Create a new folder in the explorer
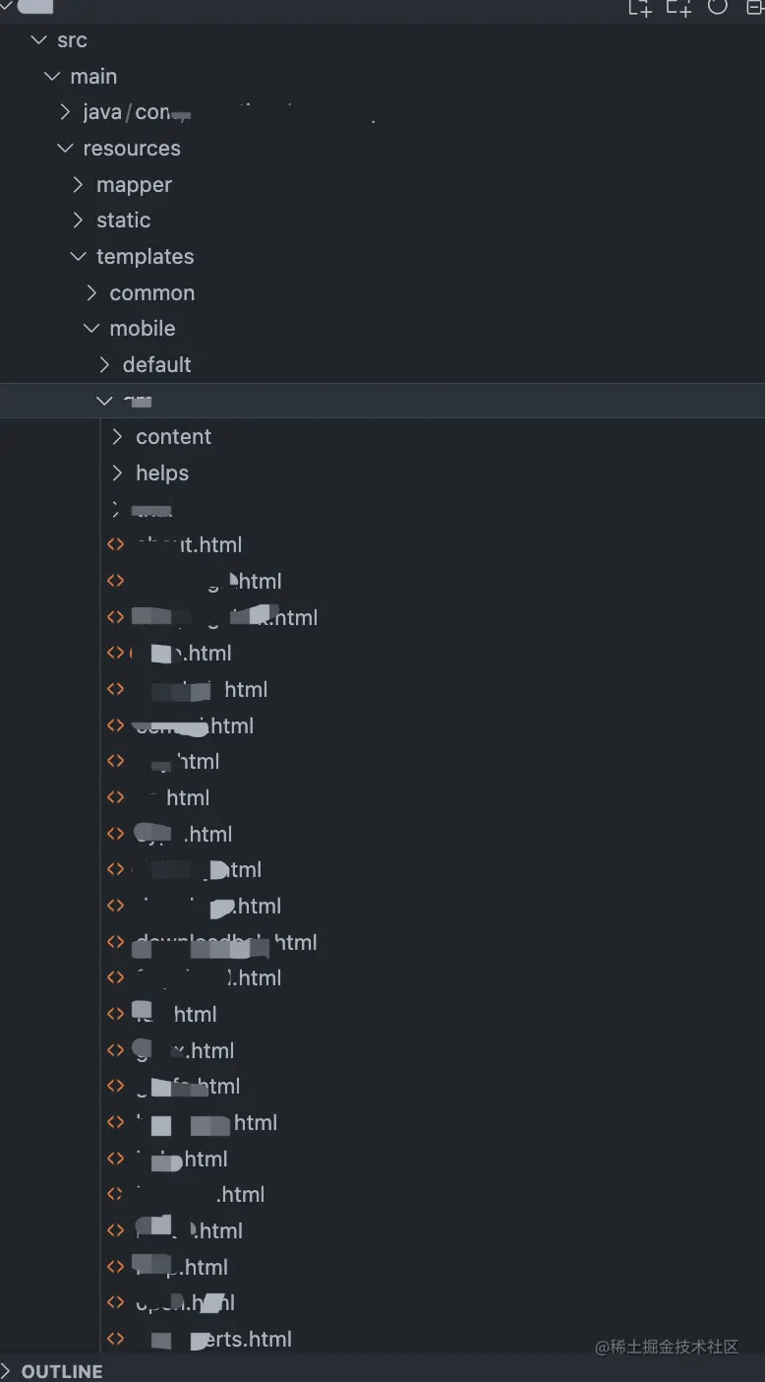This screenshot has height=1382, width=765. point(677,9)
